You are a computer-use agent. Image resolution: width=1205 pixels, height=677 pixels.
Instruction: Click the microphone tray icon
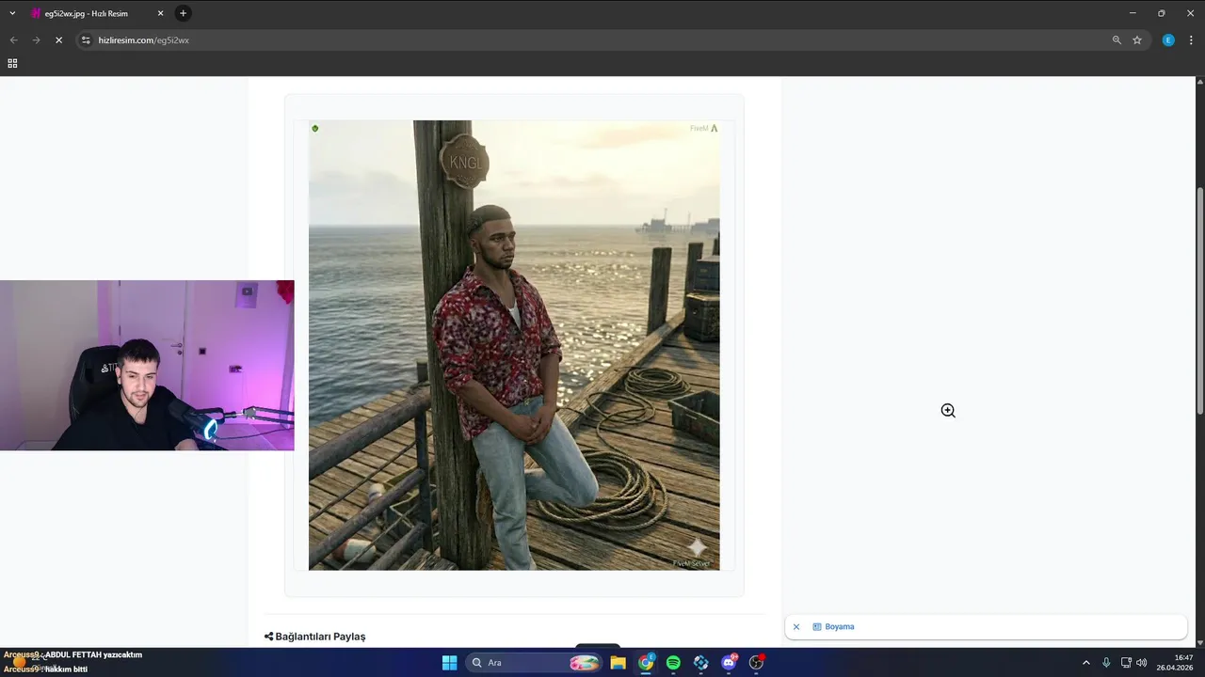1106,663
